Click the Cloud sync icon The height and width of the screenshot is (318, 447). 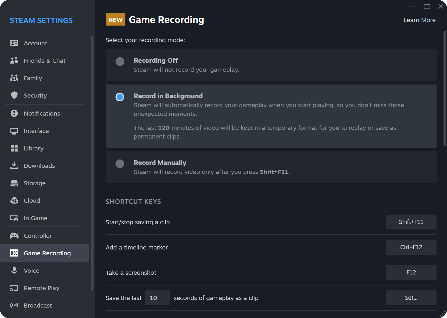point(14,200)
